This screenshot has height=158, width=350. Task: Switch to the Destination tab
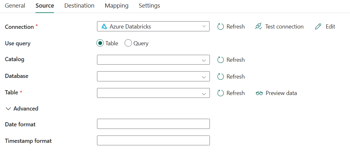click(x=79, y=6)
